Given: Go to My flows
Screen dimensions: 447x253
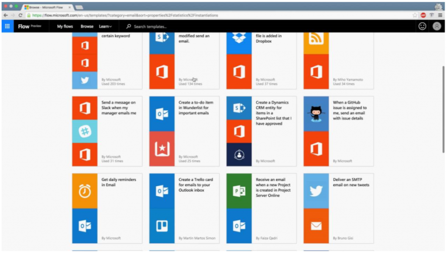Looking at the screenshot, I should pyautogui.click(x=65, y=27).
